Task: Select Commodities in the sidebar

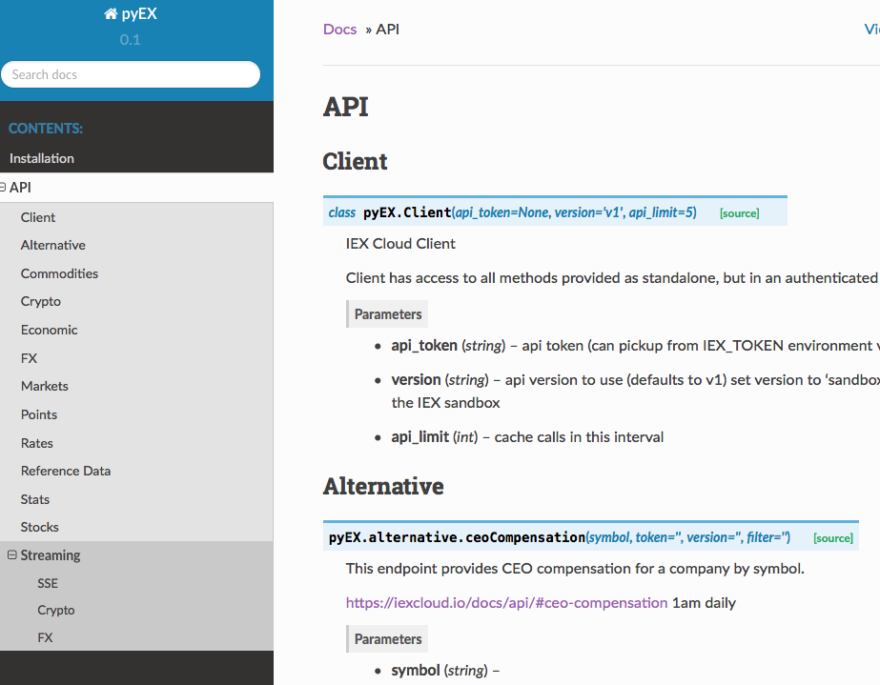Action: point(59,273)
